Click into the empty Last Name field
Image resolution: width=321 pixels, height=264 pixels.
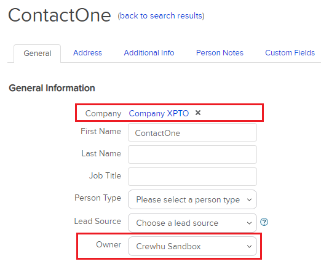click(192, 154)
